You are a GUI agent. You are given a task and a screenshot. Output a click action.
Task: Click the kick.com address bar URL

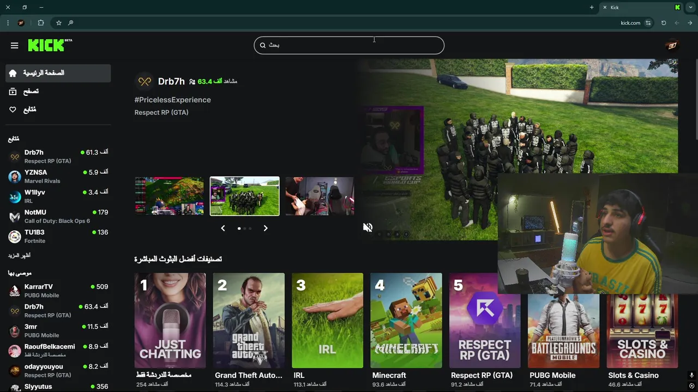coord(630,23)
